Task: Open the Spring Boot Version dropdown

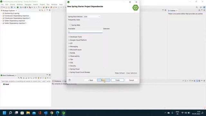Action: point(92,17)
